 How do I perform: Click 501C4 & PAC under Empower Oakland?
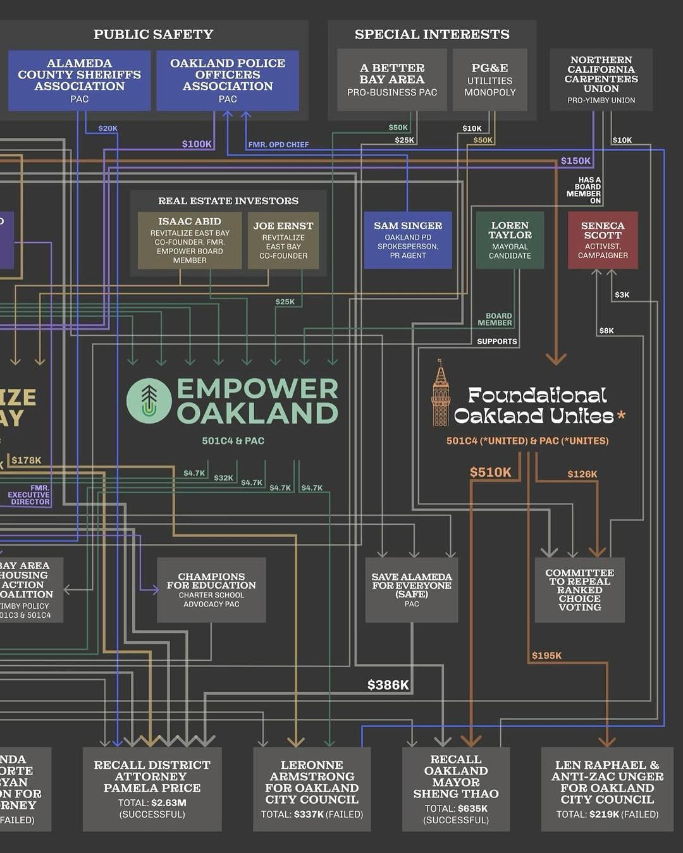point(233,441)
